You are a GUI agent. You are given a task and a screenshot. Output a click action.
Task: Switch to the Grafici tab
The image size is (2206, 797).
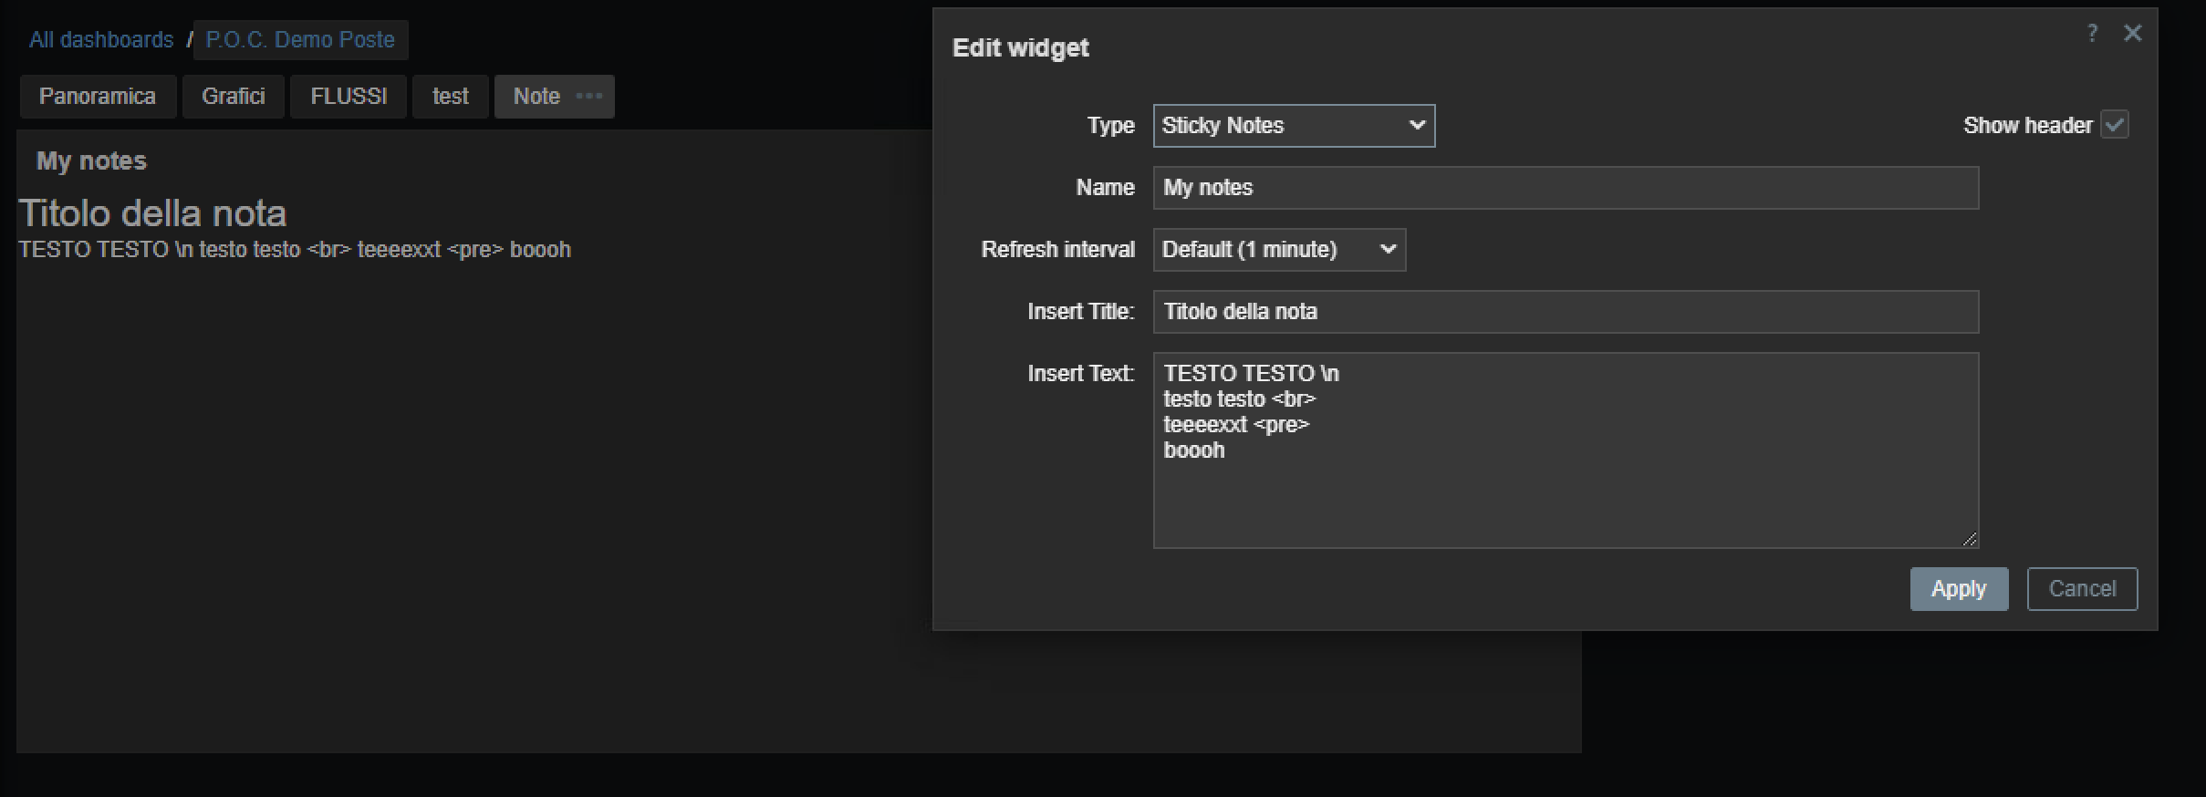pyautogui.click(x=234, y=97)
